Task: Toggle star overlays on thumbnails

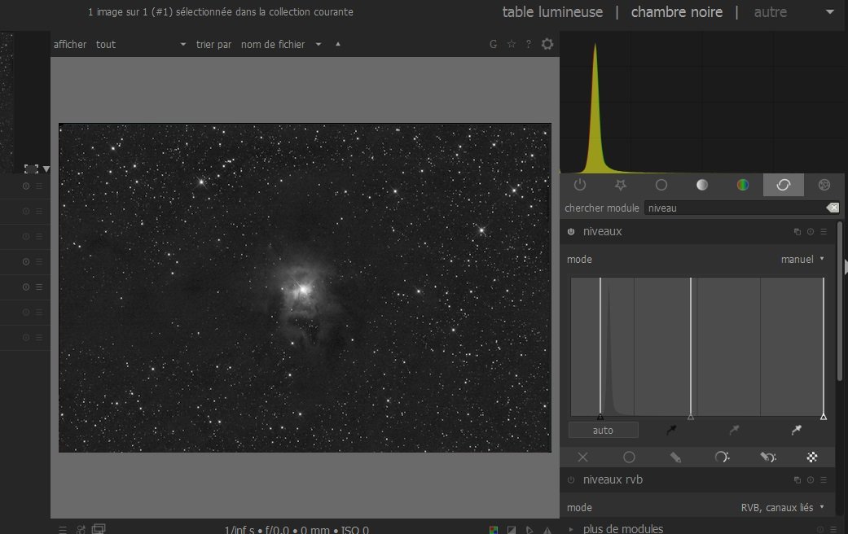Action: [x=511, y=44]
